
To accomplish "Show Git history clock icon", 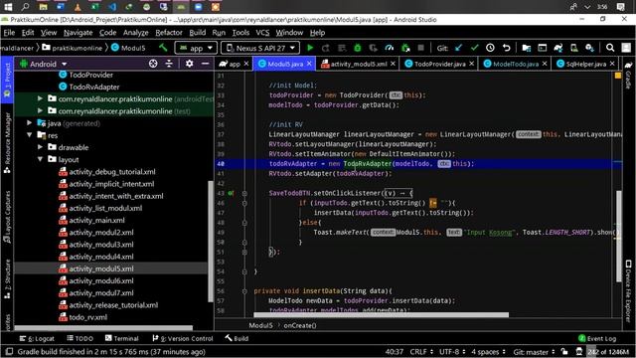I will (490, 48).
